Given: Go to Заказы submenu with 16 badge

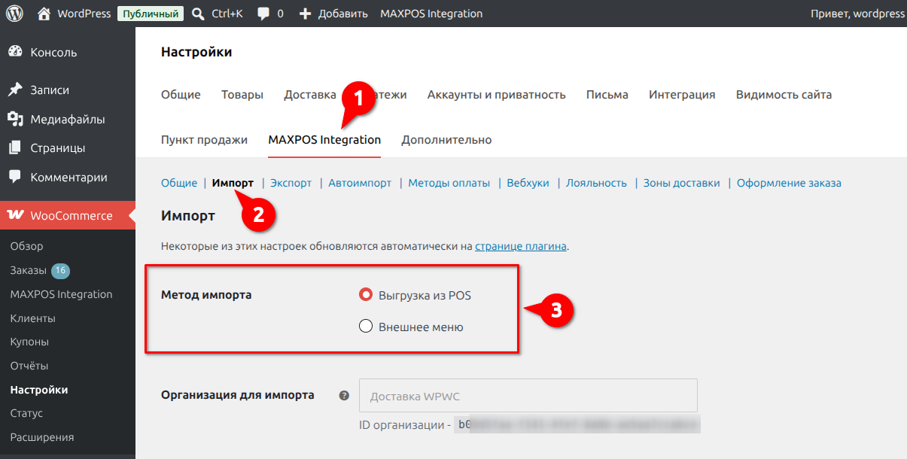Looking at the screenshot, I should click(40, 270).
